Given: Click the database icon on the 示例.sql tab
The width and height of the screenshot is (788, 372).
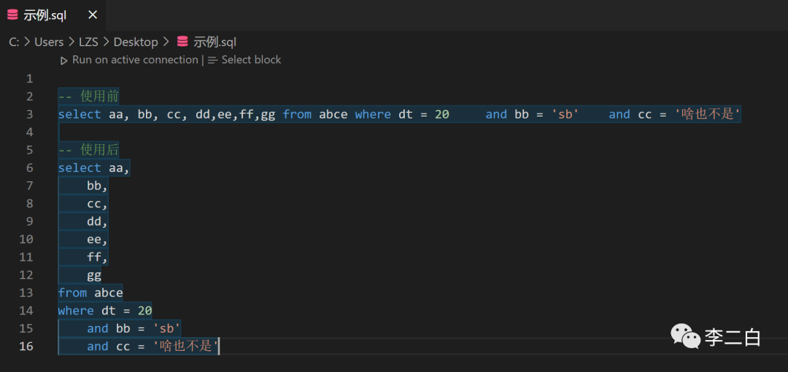Looking at the screenshot, I should click(x=12, y=15).
